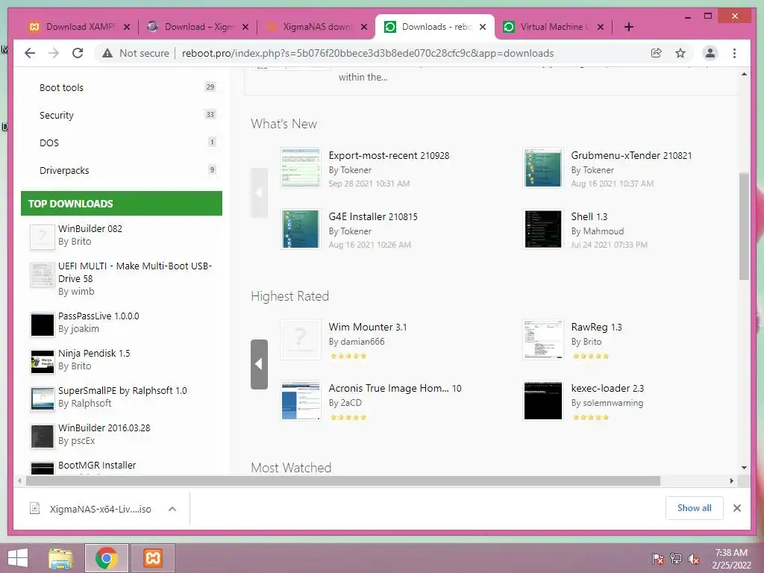764x573 pixels.
Task: Open Ninja Pendisk 1.5 download
Action: click(94, 353)
